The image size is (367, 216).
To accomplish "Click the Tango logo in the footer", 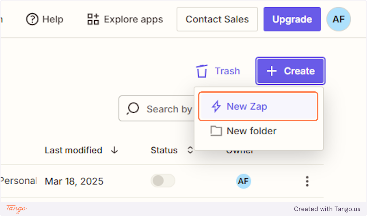I will coord(16,209).
